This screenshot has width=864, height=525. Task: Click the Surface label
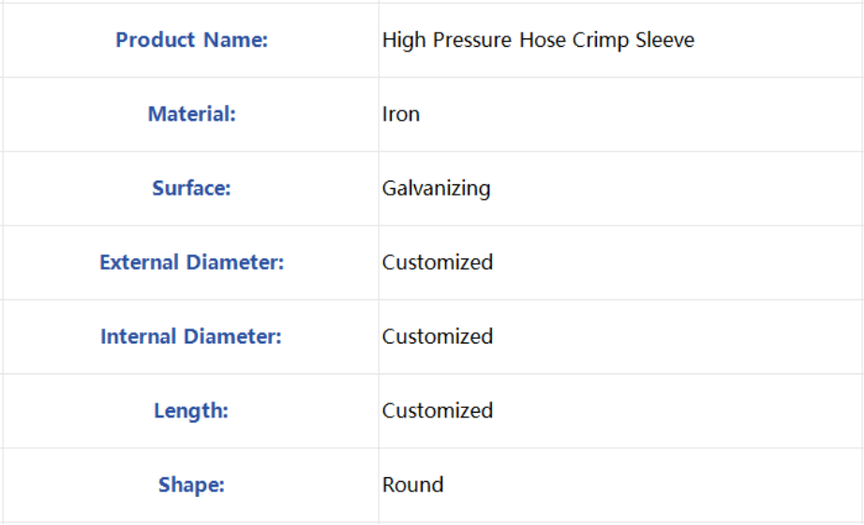[191, 188]
